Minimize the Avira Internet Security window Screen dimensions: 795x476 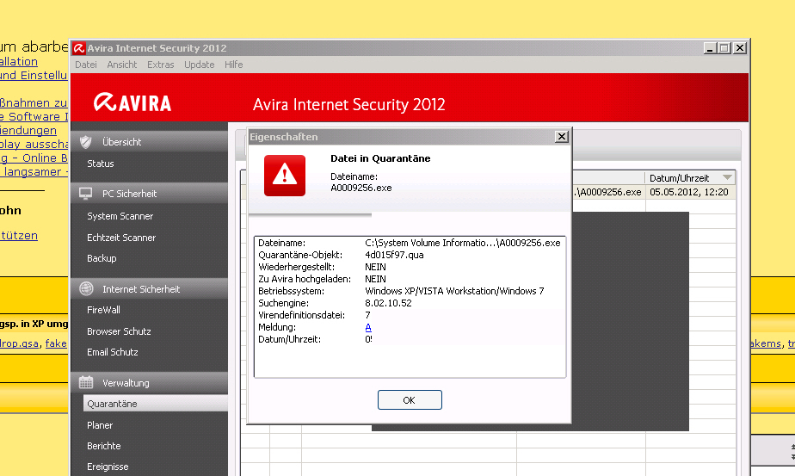710,47
